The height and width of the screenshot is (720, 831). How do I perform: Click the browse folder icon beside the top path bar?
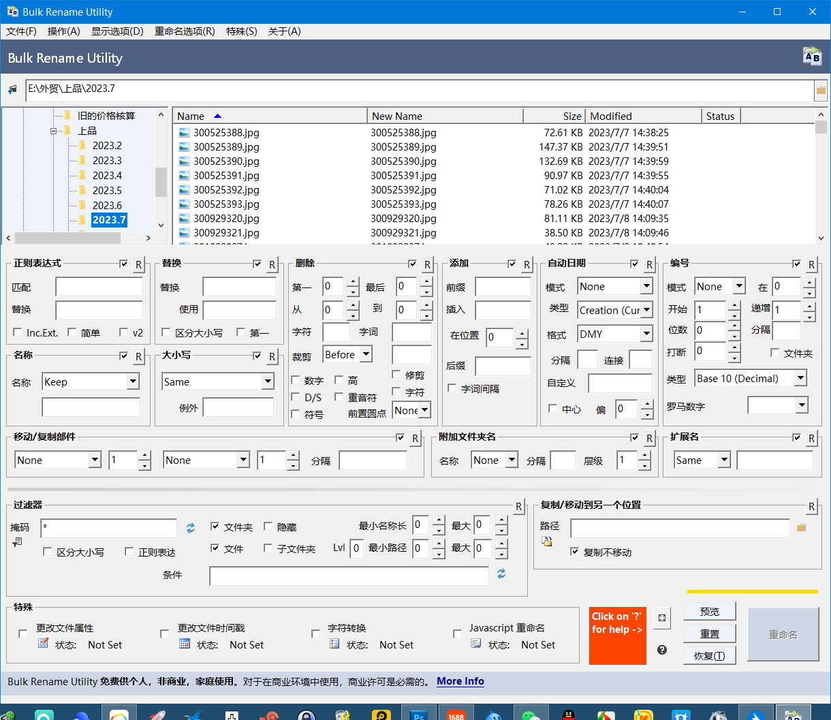821,90
